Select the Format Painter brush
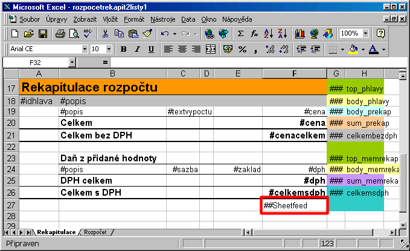The image size is (410, 251). 147,34
